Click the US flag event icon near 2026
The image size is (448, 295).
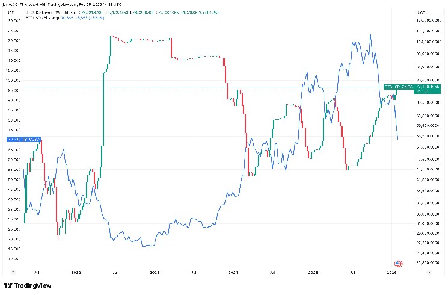pyautogui.click(x=397, y=264)
